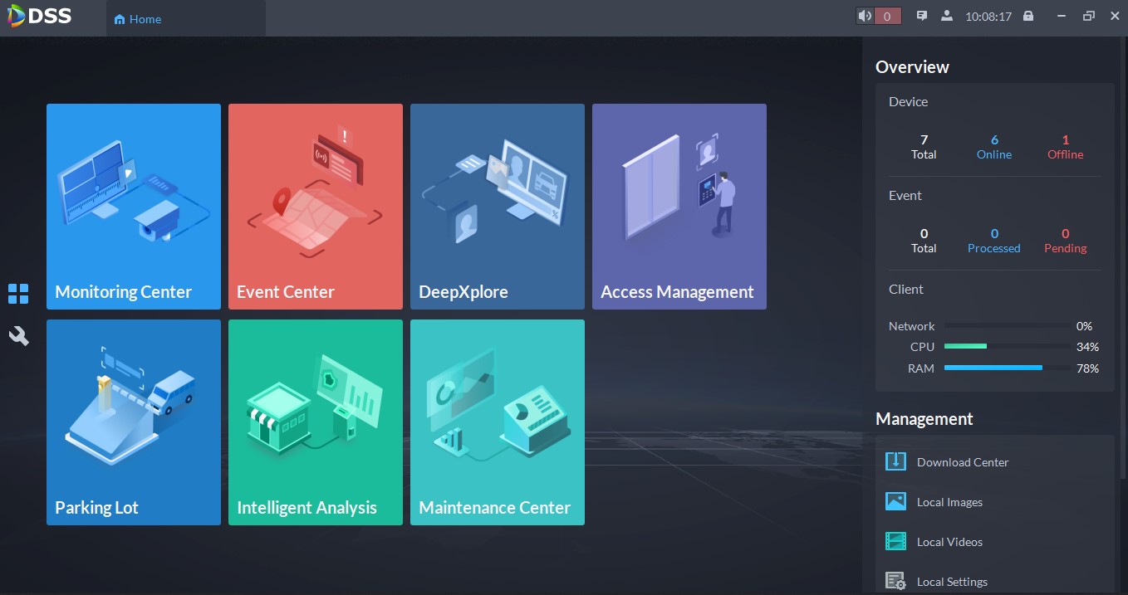View the 6 Online devices
The width and height of the screenshot is (1128, 595).
[x=994, y=146]
